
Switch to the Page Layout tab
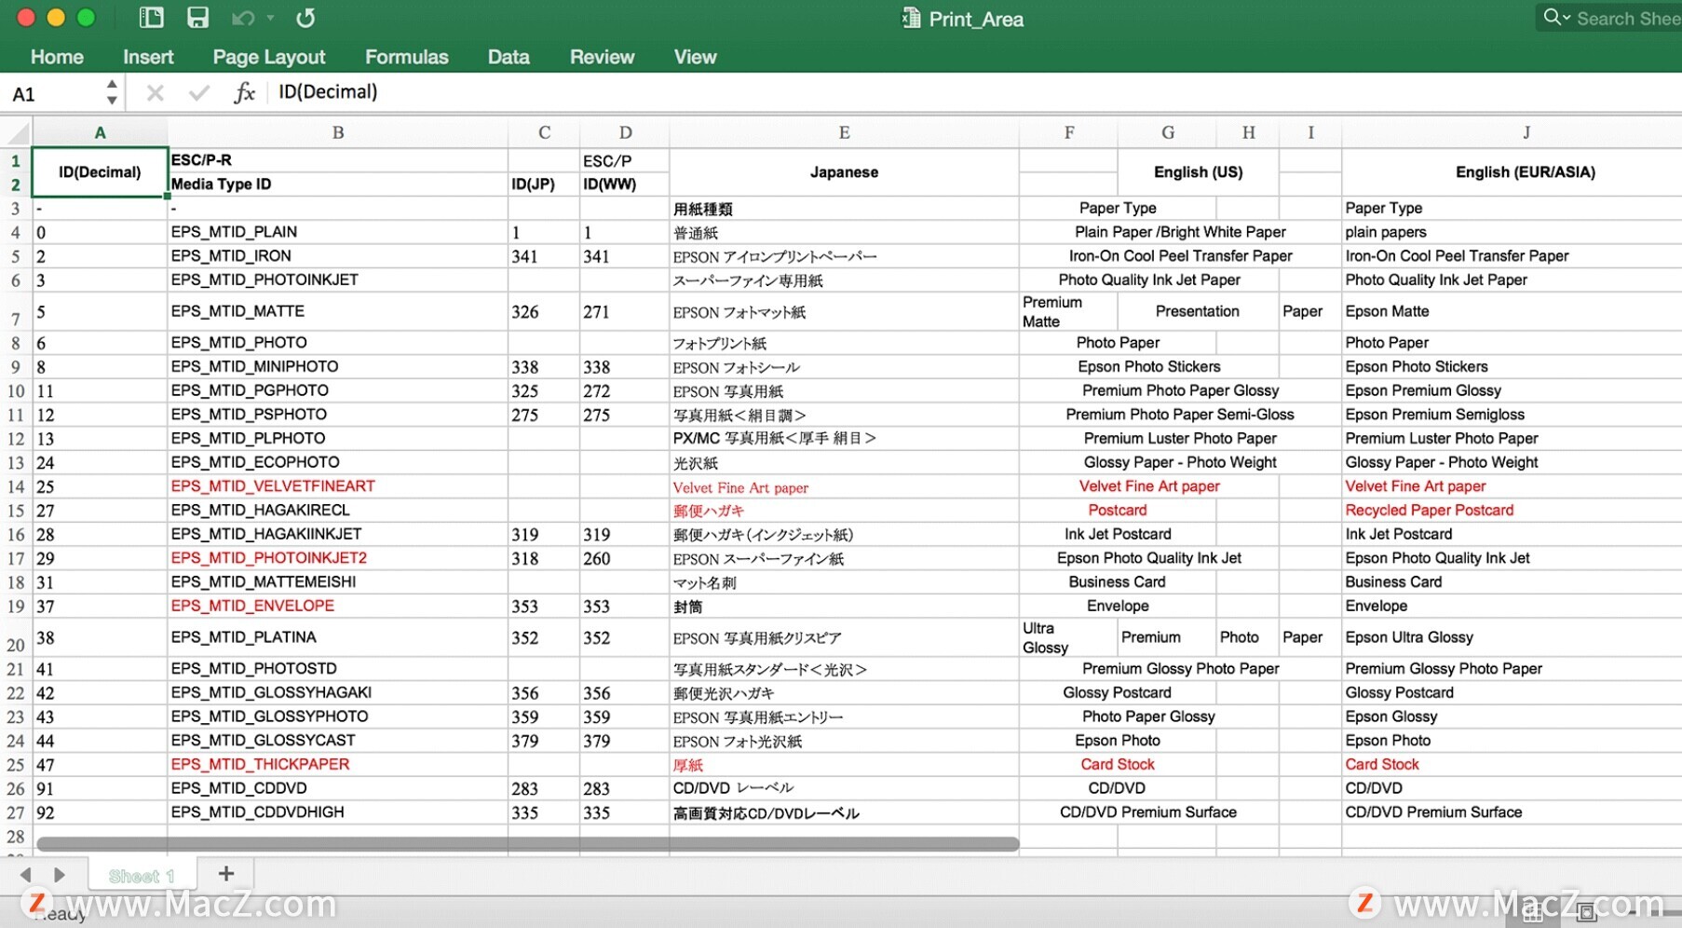[269, 57]
